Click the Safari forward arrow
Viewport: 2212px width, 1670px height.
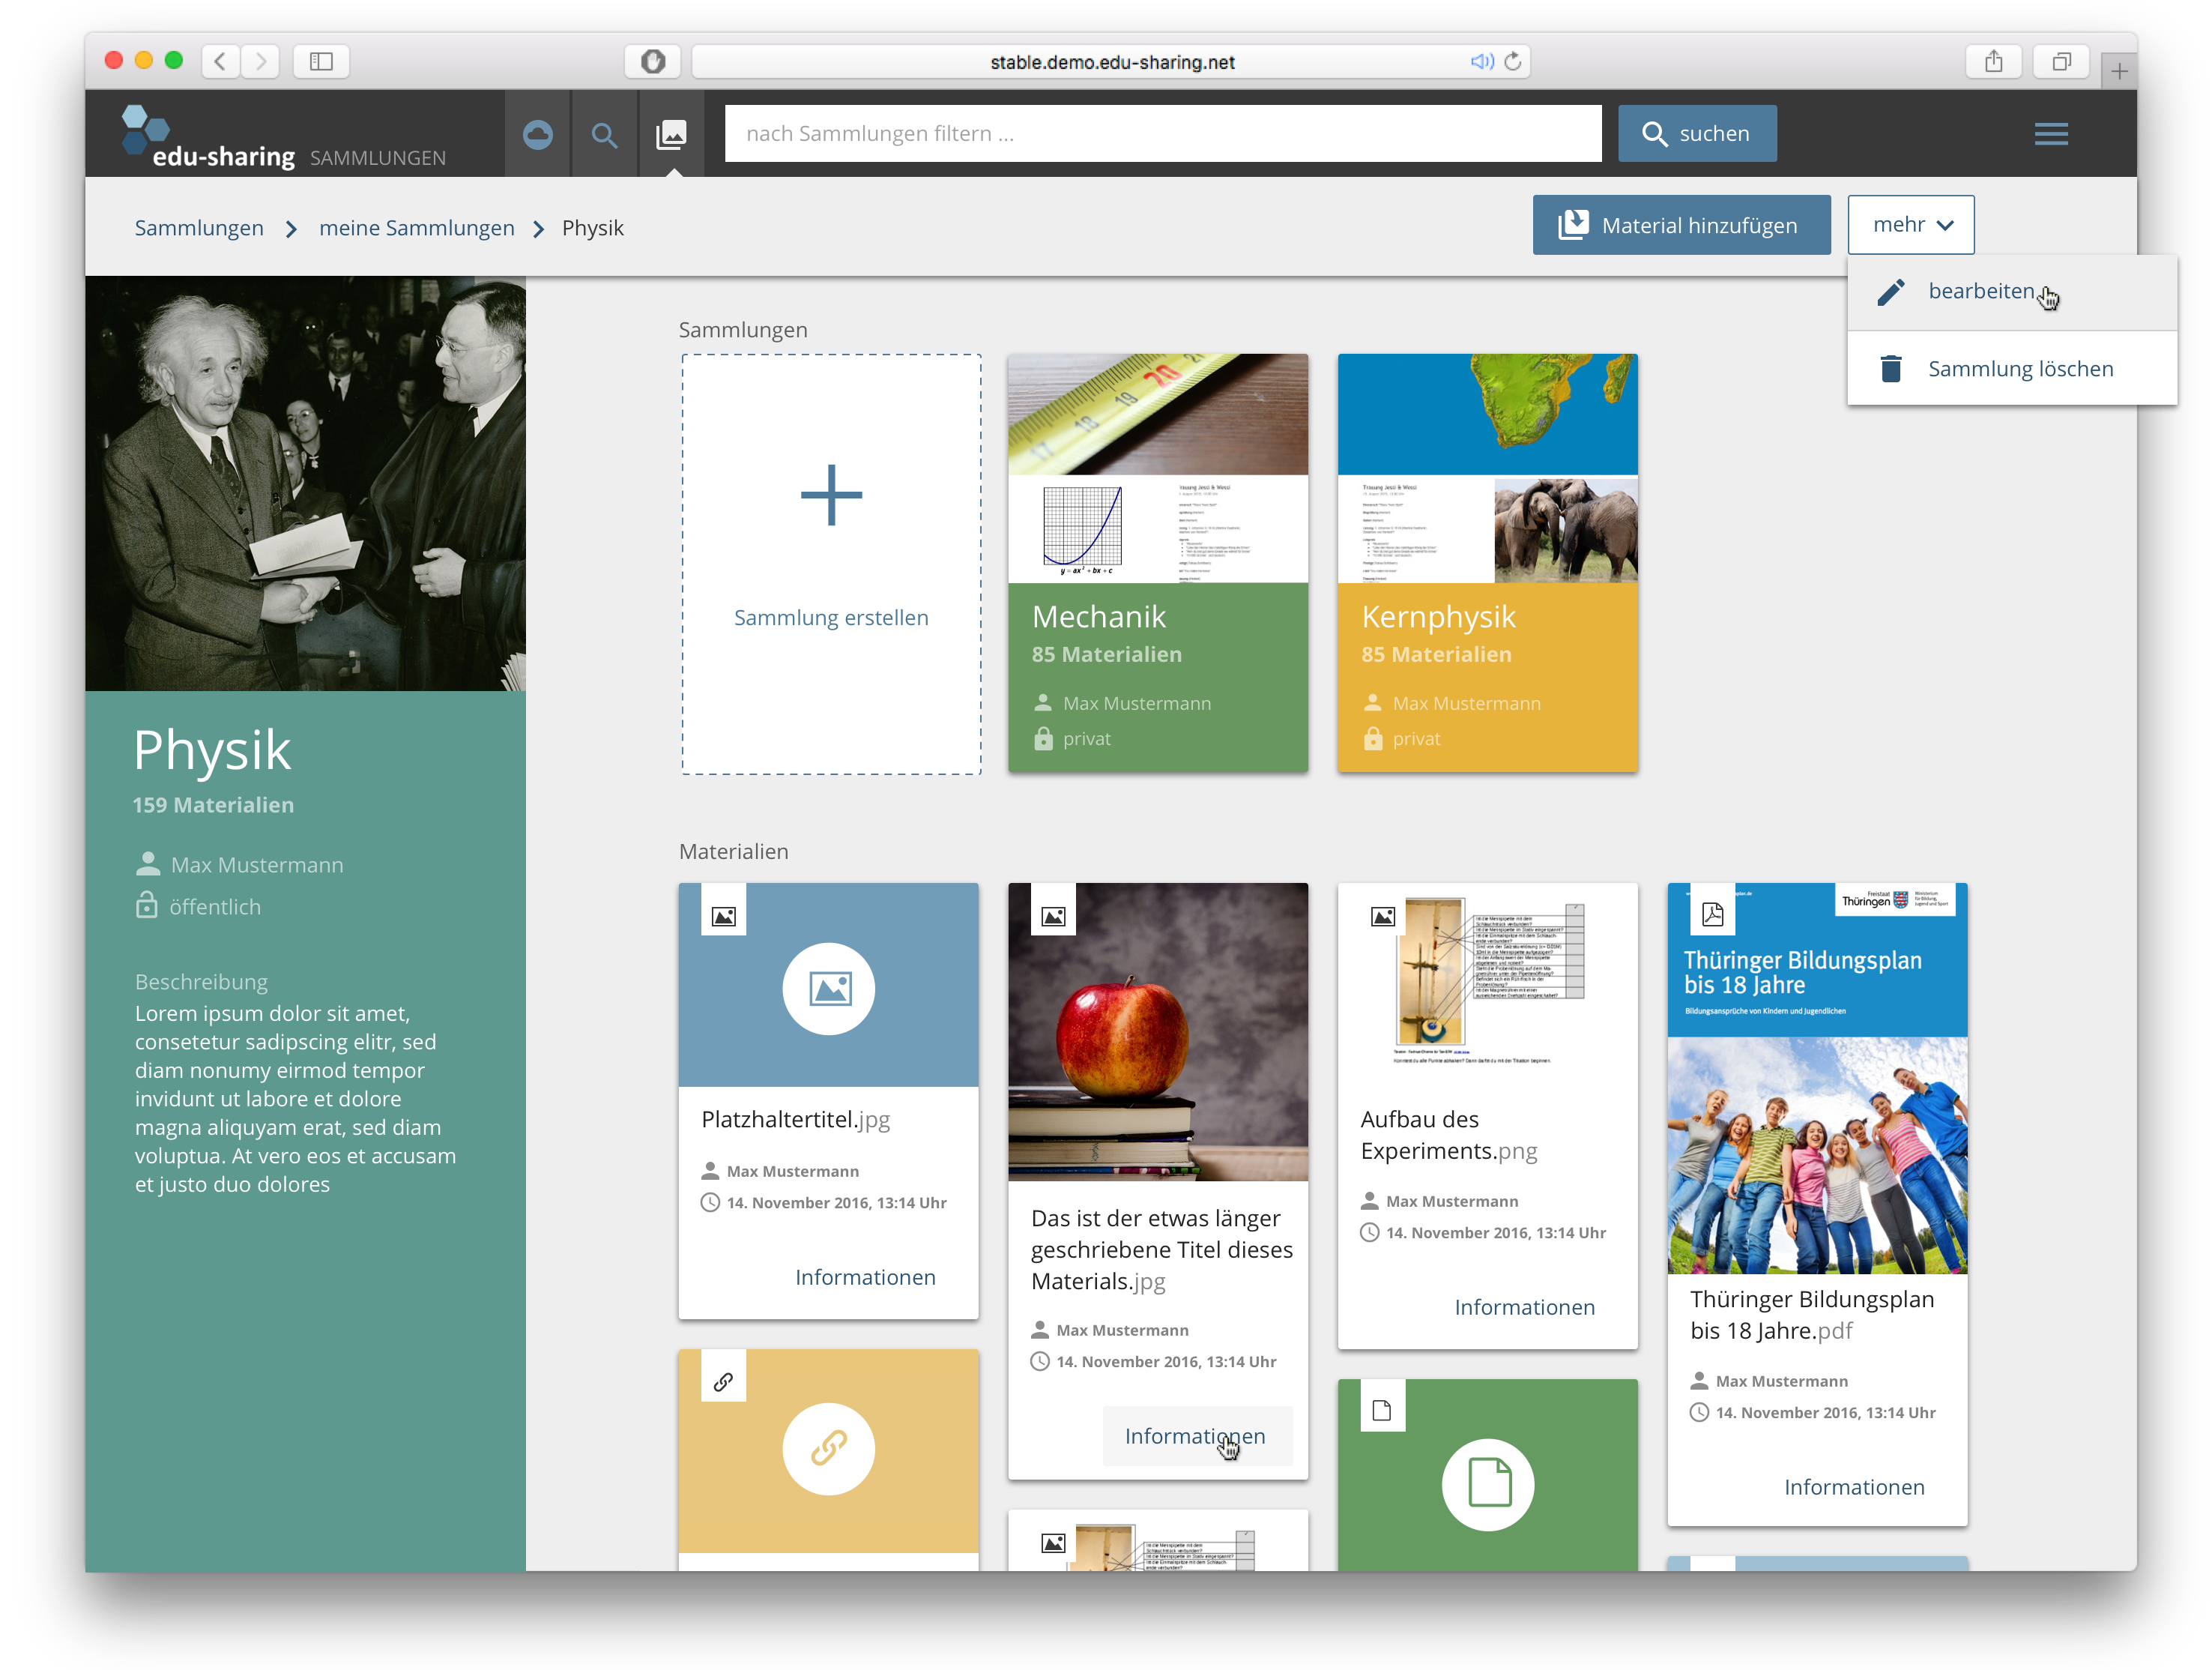pos(261,61)
